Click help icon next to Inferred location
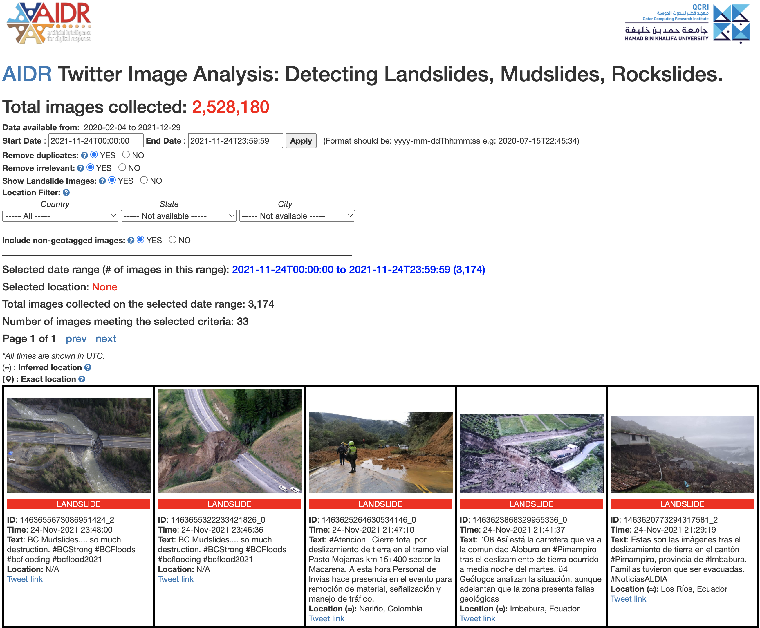 point(88,367)
